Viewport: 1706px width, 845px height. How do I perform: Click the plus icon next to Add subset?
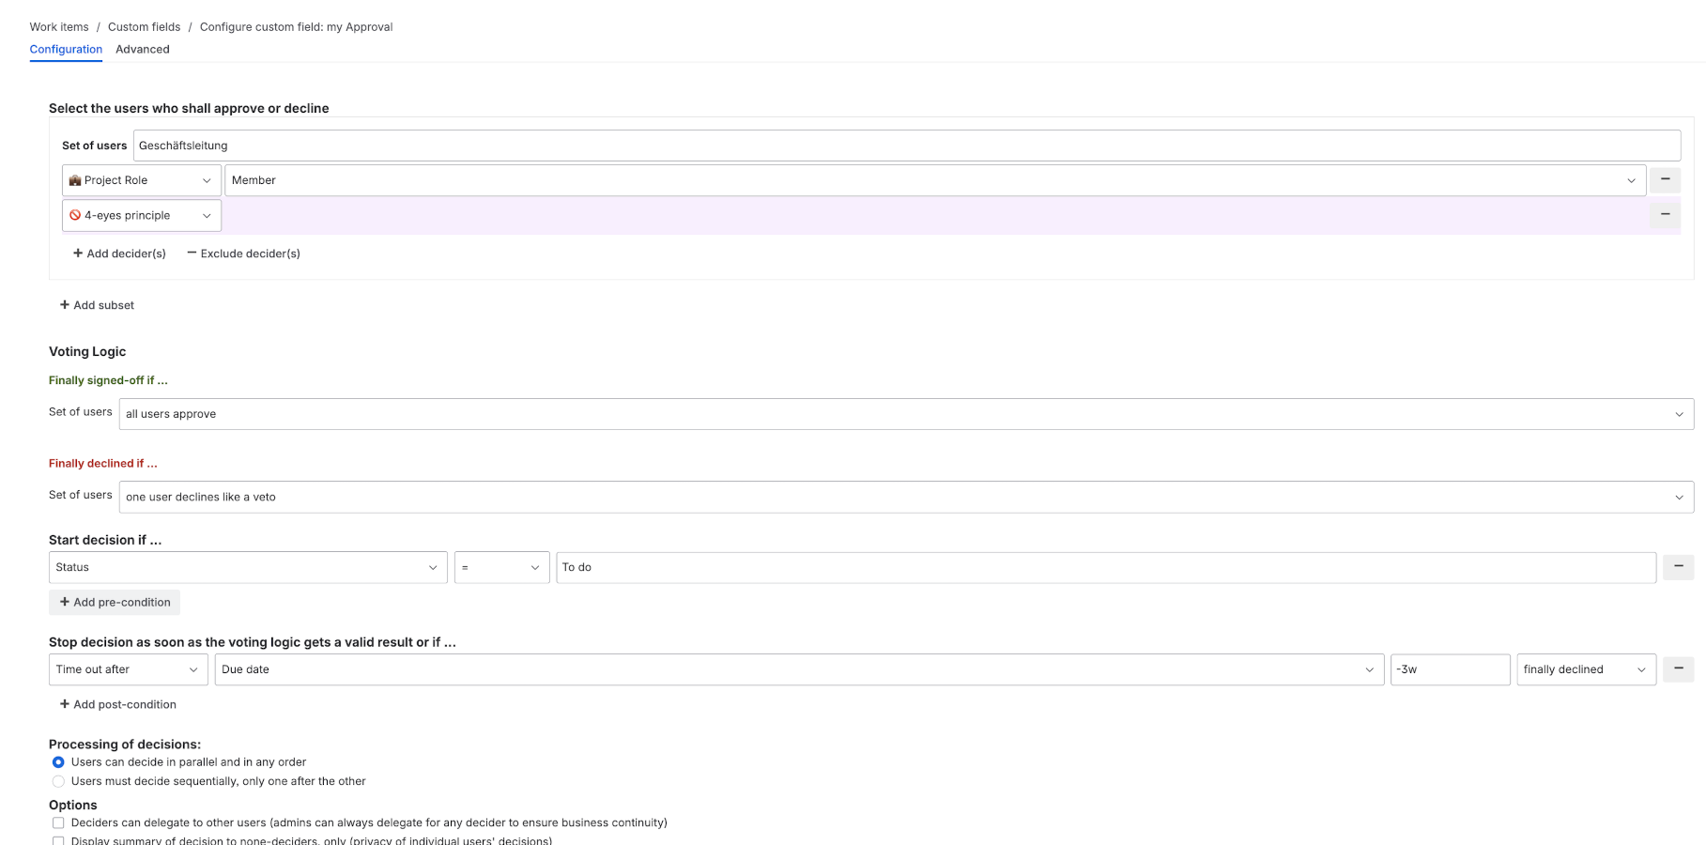64,304
